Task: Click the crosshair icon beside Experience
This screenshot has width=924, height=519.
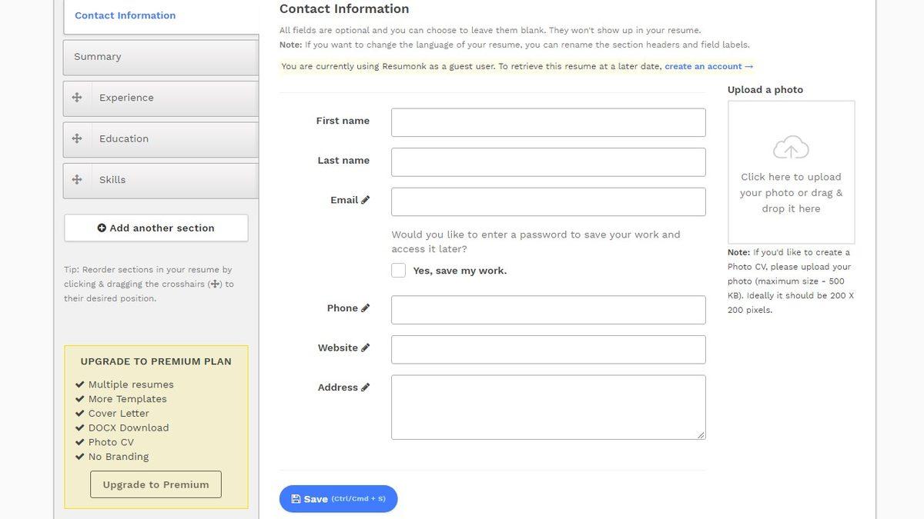Action: [x=76, y=96]
